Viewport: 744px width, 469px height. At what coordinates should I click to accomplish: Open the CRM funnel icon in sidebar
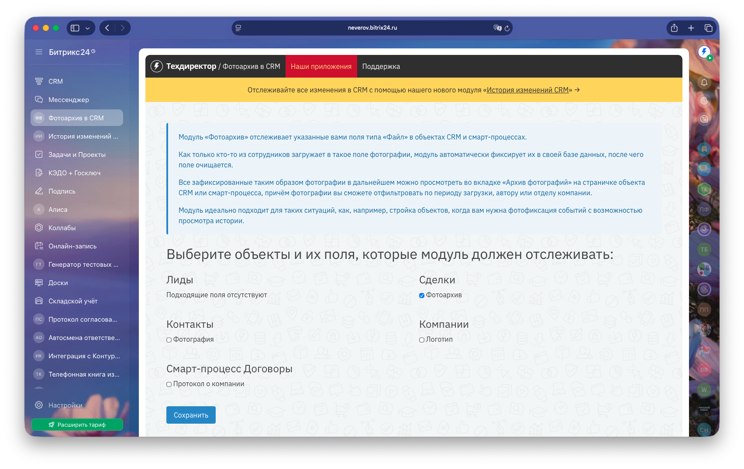[x=39, y=82]
